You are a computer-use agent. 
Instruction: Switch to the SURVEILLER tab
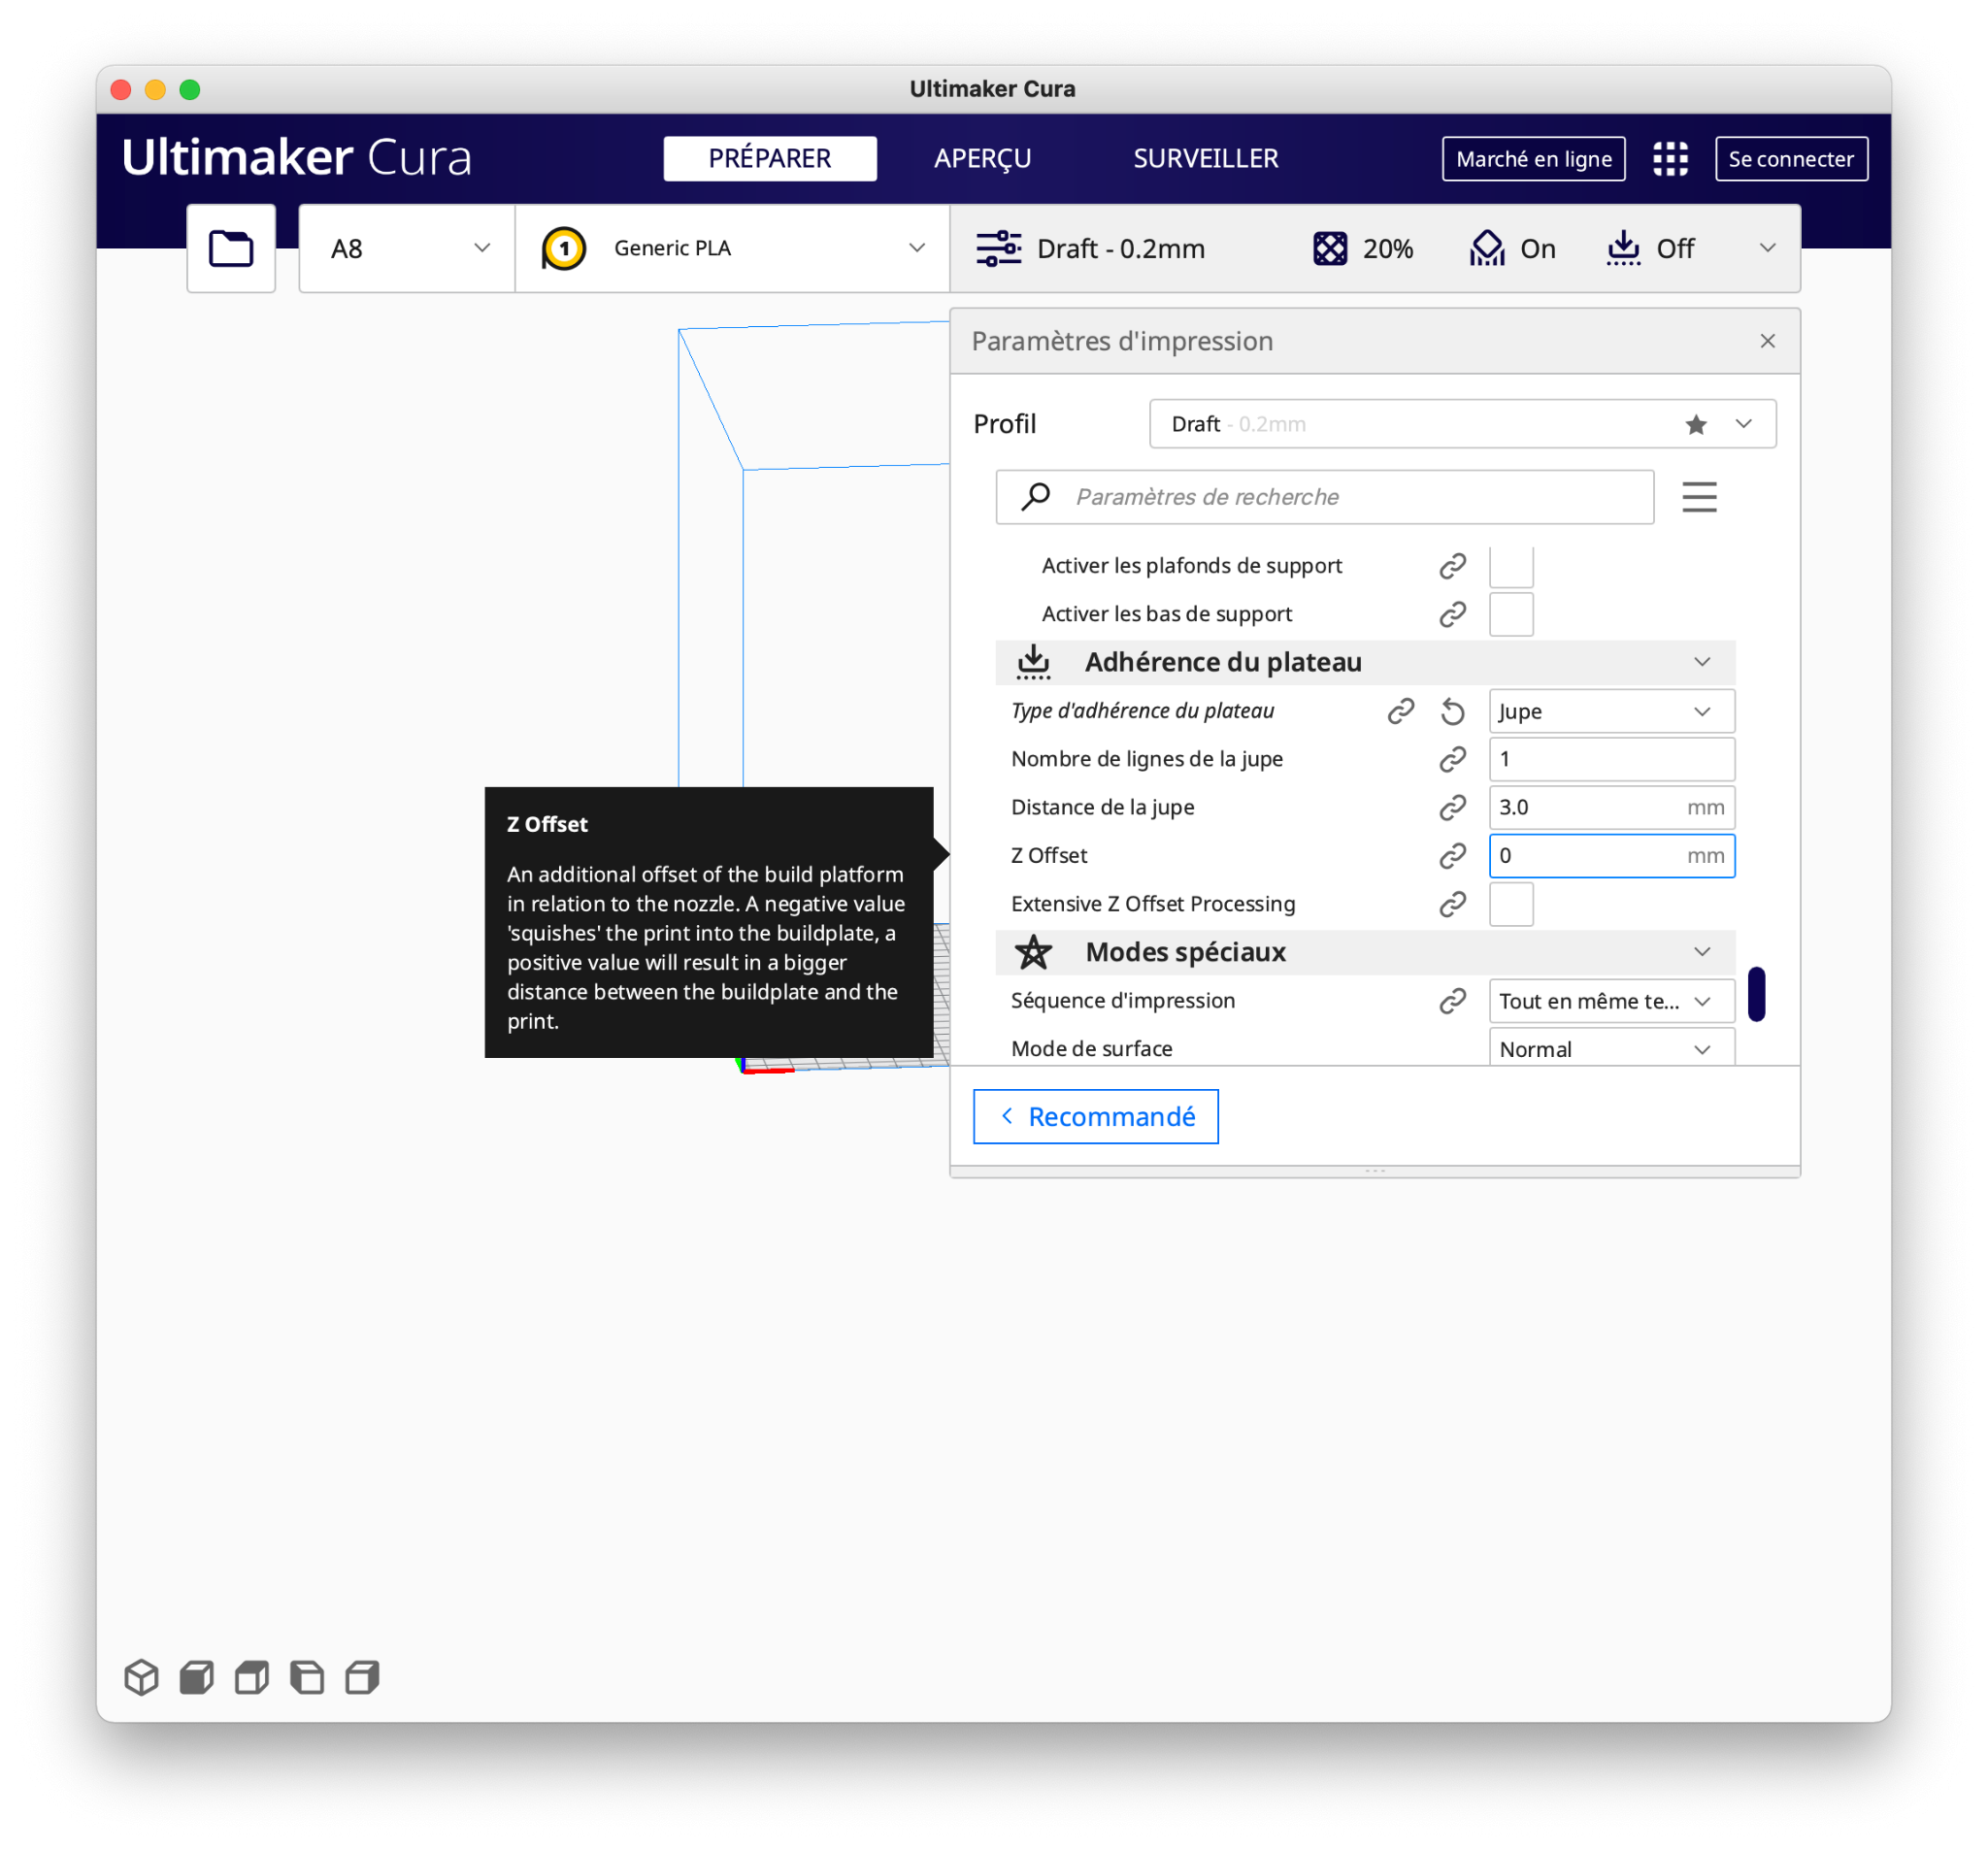tap(1205, 158)
